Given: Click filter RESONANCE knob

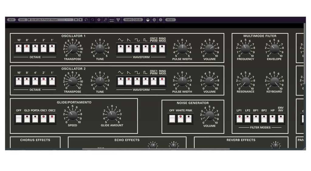Looking at the screenshot, I should pyautogui.click(x=245, y=82).
